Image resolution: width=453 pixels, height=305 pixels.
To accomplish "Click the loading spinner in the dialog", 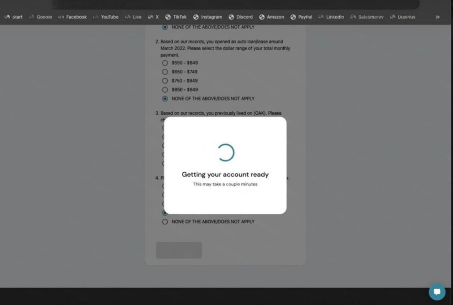I will pyautogui.click(x=225, y=153).
